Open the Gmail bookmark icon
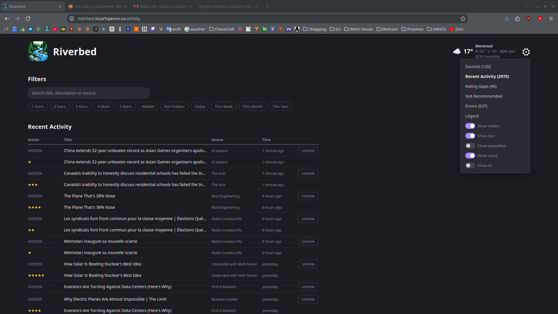Image resolution: width=558 pixels, height=314 pixels. pos(6,29)
